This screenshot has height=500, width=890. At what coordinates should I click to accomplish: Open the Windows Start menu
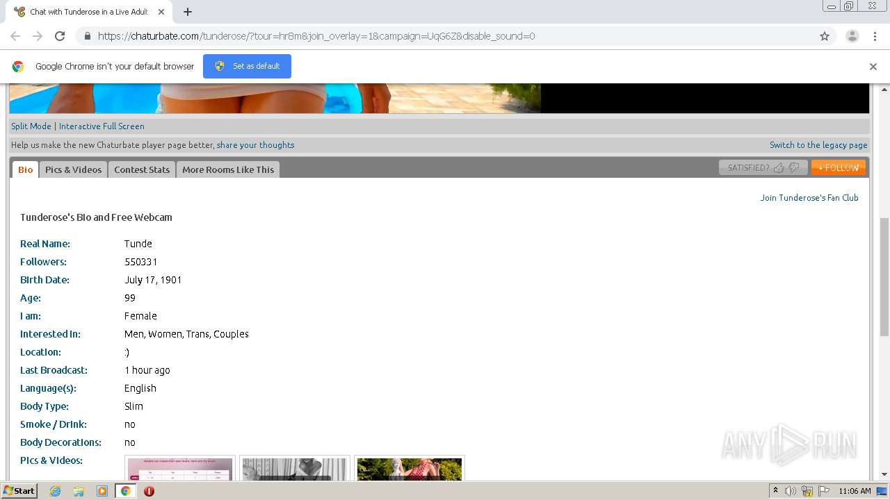(19, 490)
